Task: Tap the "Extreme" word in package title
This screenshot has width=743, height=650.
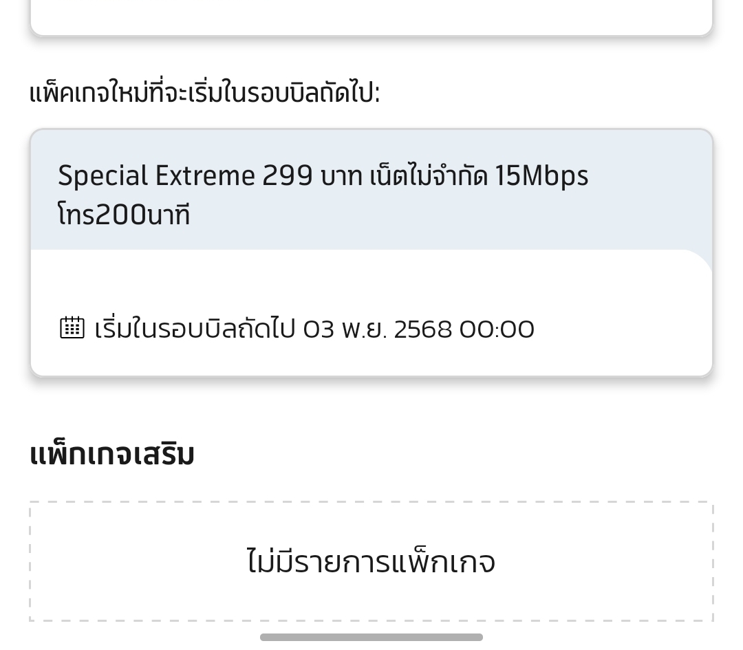Action: pos(204,176)
